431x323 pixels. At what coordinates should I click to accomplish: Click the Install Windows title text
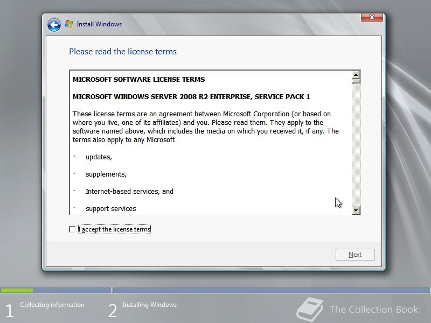99,24
